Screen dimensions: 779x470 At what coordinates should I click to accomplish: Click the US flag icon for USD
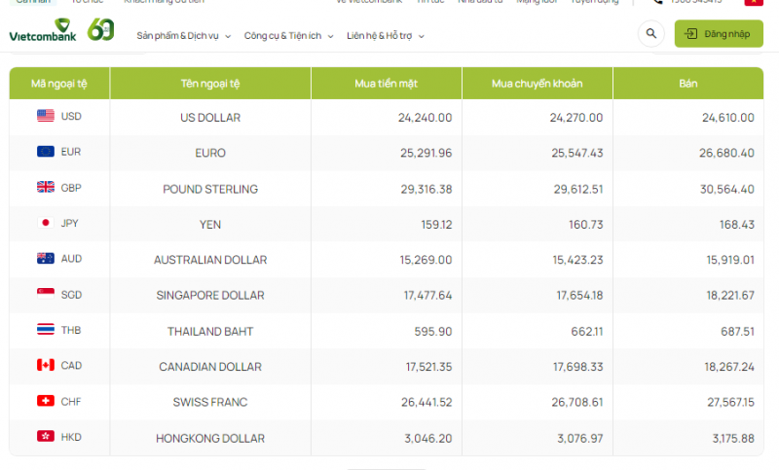pyautogui.click(x=46, y=116)
